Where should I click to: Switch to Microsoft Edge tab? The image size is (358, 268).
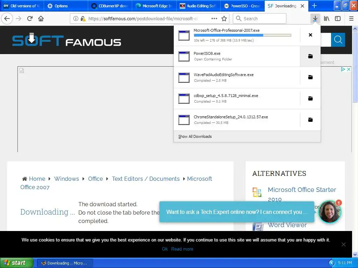154,6
